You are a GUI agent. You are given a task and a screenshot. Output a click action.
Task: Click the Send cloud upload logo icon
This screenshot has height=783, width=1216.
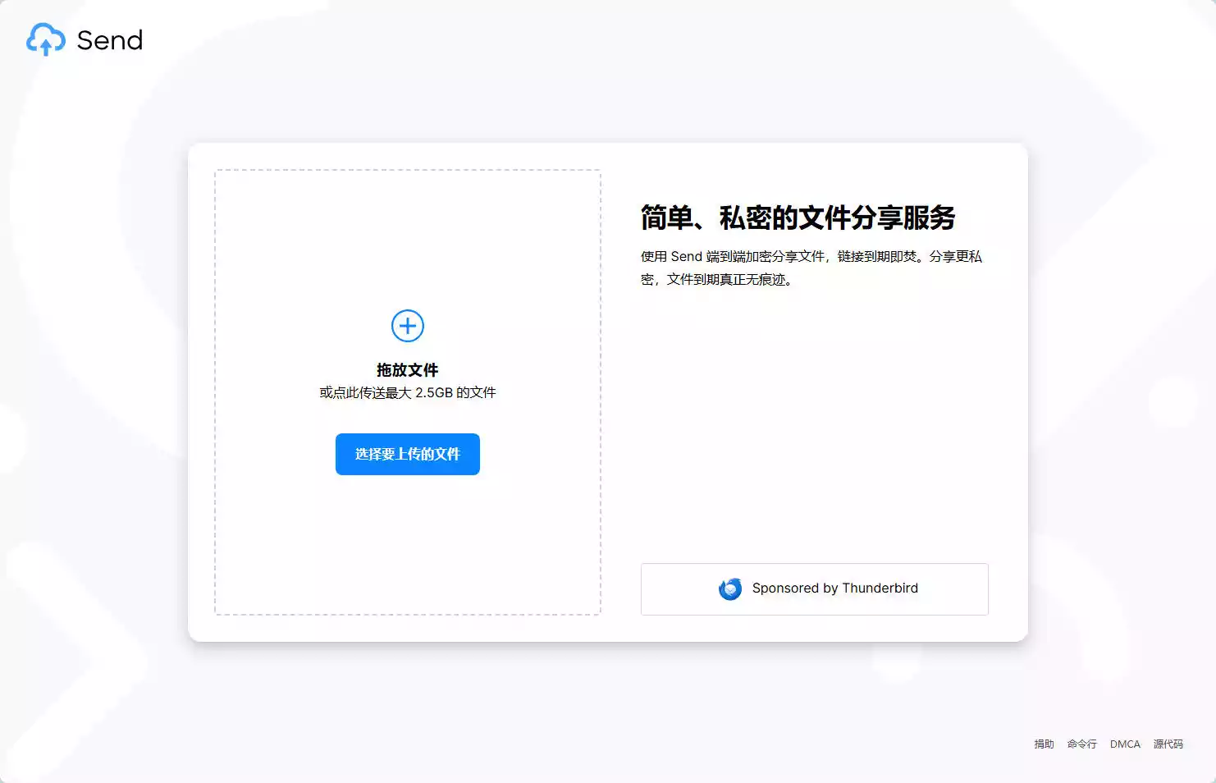(46, 39)
